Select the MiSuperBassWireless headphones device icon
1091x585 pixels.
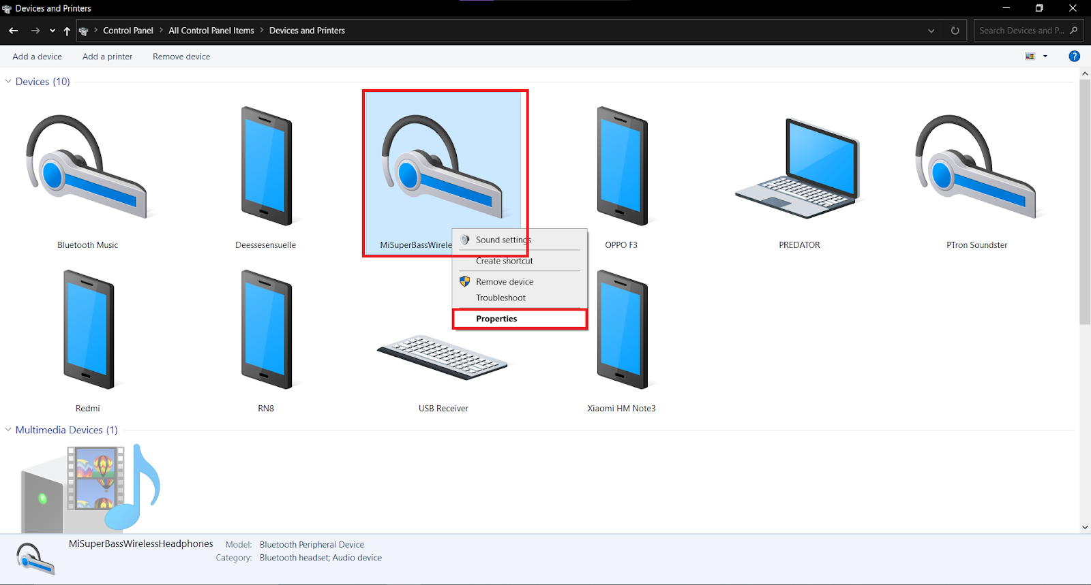click(443, 167)
